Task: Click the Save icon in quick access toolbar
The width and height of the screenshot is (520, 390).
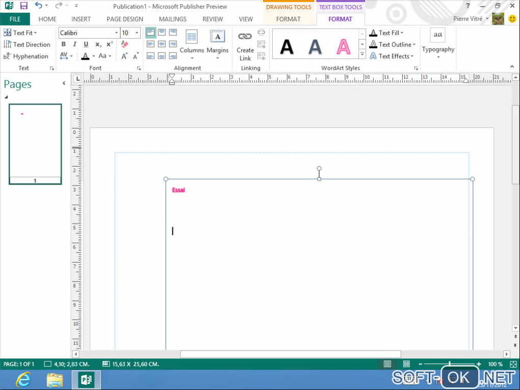Action: click(x=23, y=6)
